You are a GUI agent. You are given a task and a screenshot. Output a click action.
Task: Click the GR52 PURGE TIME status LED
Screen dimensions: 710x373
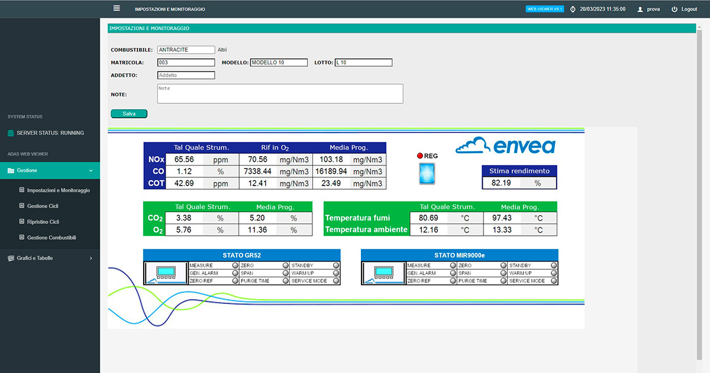point(285,281)
